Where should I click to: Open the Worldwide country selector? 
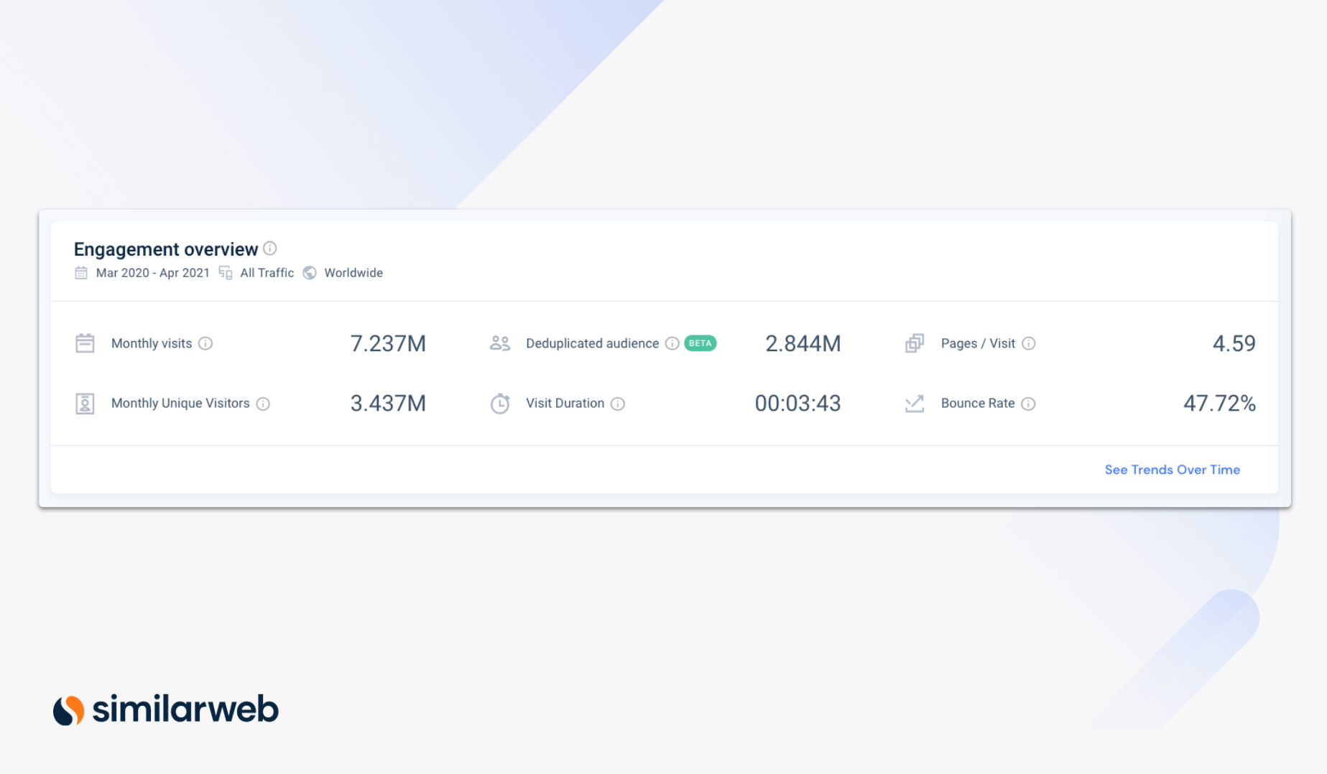pyautogui.click(x=354, y=273)
